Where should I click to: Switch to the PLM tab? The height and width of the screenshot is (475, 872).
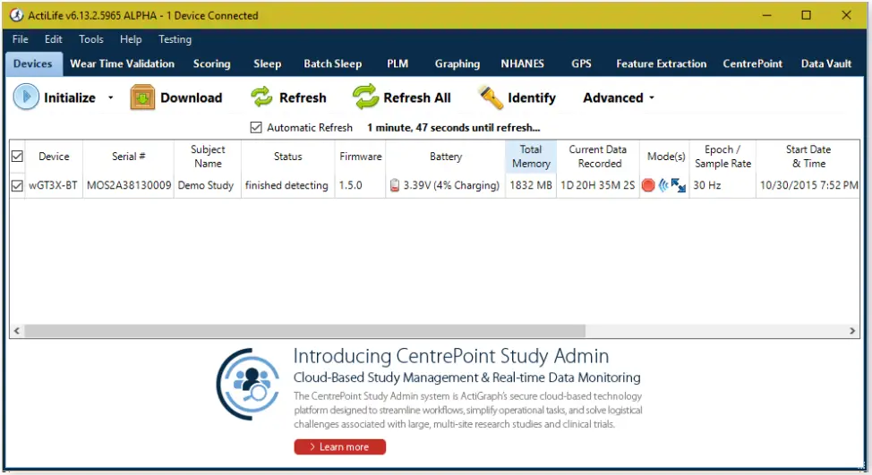398,64
